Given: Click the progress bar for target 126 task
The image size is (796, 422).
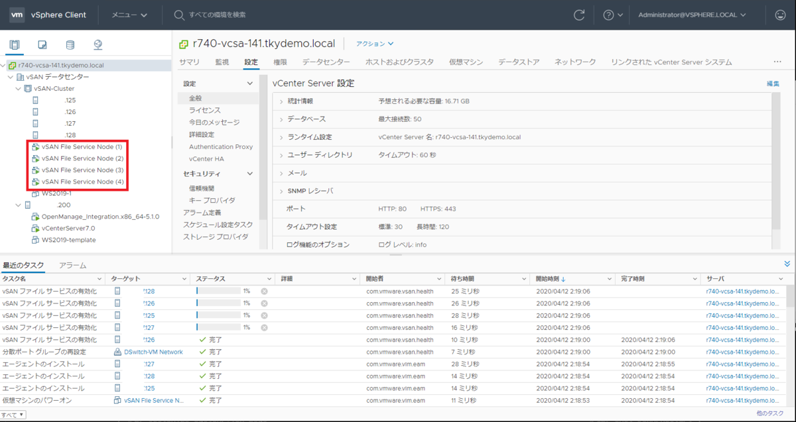Looking at the screenshot, I should tap(218, 303).
